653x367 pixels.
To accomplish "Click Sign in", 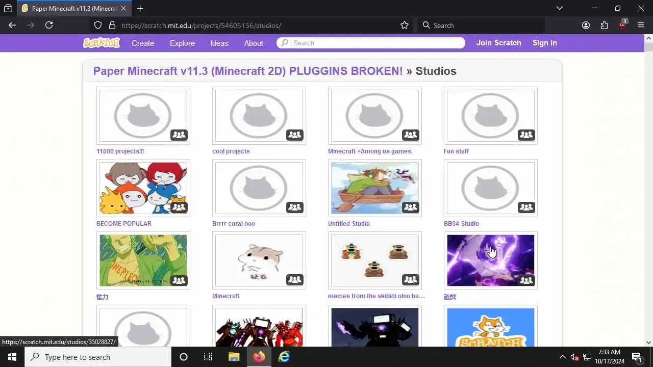I will click(x=545, y=43).
